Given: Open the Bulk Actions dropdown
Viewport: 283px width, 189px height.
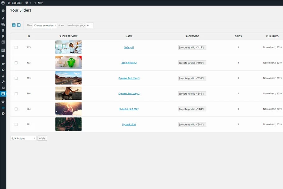Looking at the screenshot, I should point(23,138).
